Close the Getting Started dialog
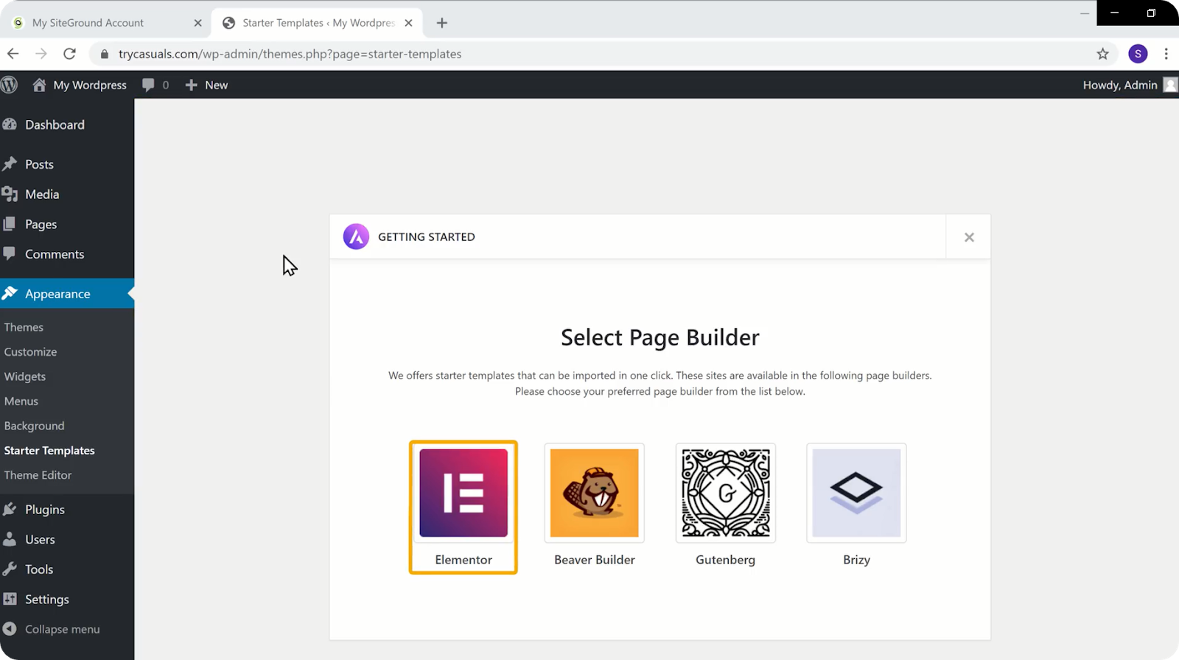Viewport: 1179px width, 660px height. (x=969, y=237)
